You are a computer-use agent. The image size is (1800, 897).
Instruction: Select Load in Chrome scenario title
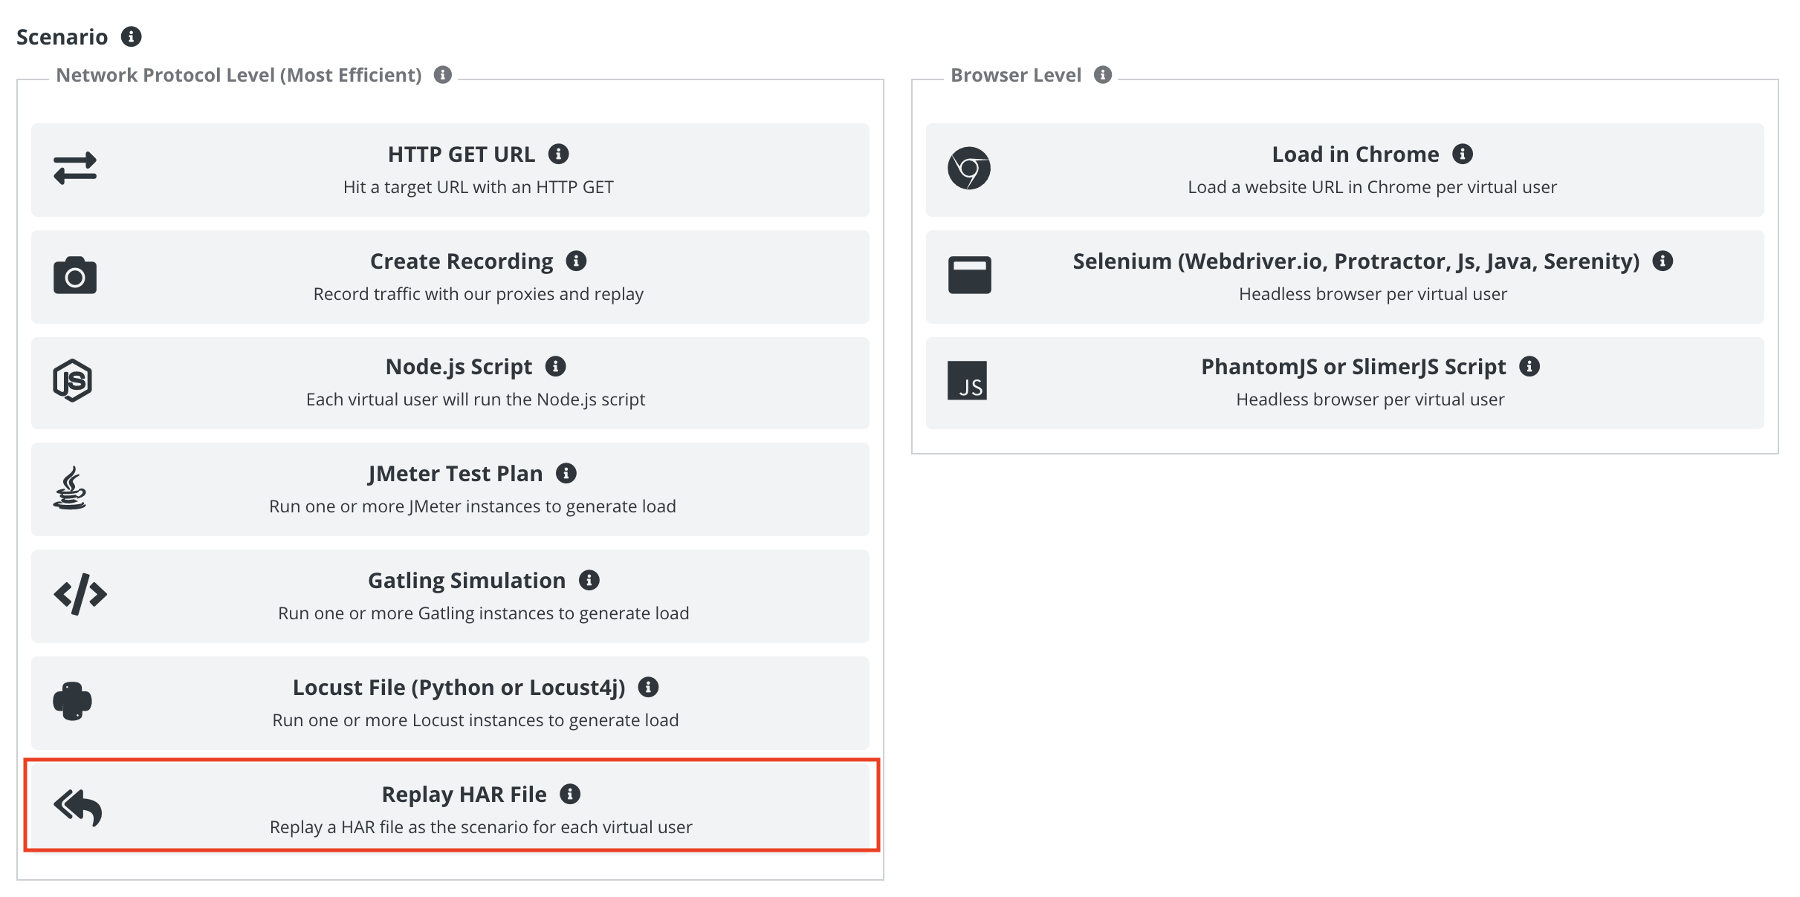(1356, 154)
